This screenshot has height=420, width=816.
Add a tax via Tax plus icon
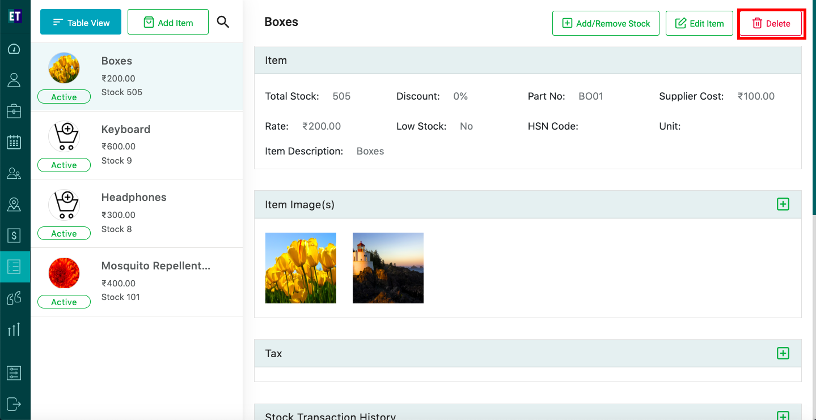point(783,353)
